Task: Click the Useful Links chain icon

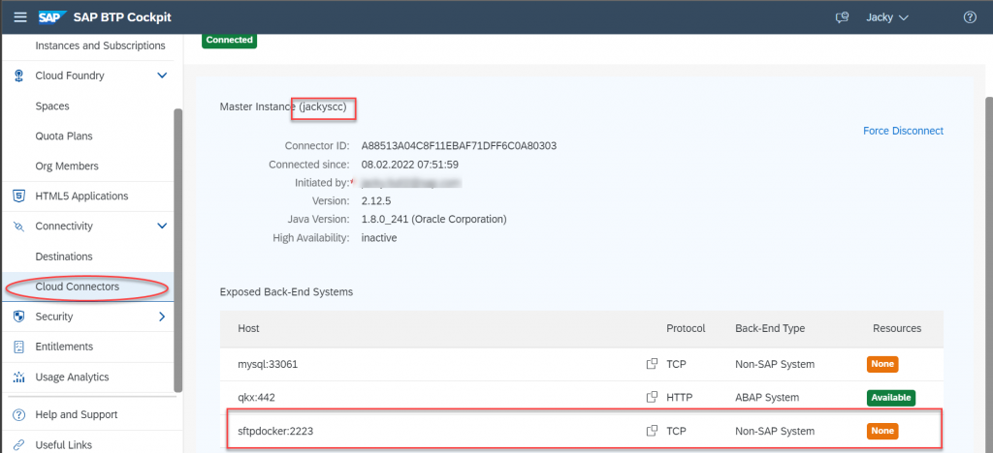Action: (x=19, y=445)
